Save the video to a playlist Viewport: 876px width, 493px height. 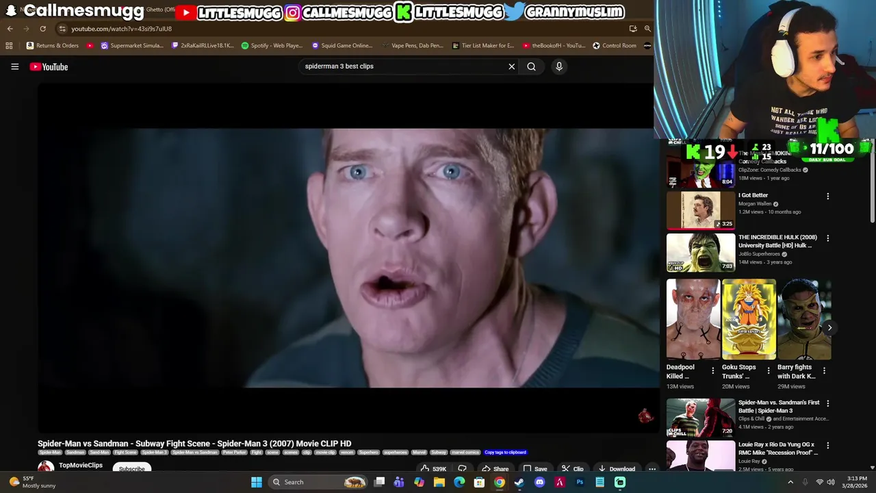coord(535,468)
